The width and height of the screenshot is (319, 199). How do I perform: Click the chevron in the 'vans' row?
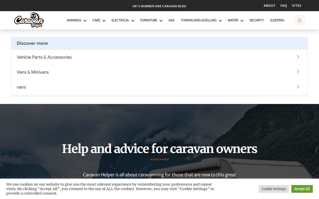point(298,87)
